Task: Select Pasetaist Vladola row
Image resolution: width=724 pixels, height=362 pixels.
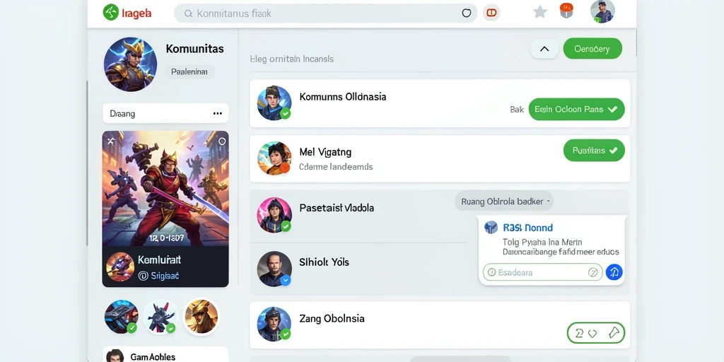Action: 358,216
